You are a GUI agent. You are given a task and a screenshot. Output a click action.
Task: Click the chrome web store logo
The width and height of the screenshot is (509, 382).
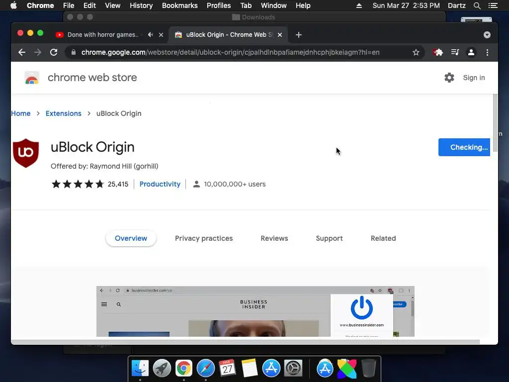click(32, 78)
